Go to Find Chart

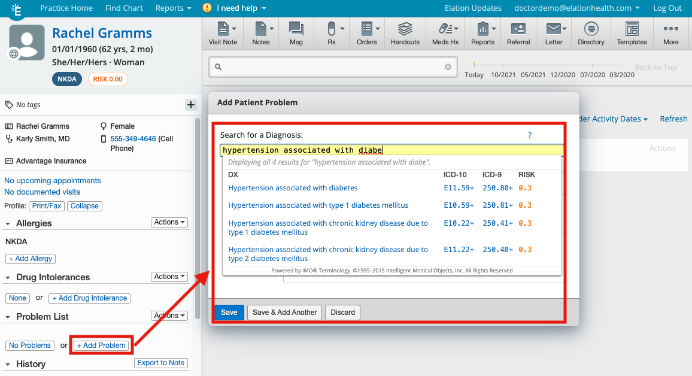124,8
